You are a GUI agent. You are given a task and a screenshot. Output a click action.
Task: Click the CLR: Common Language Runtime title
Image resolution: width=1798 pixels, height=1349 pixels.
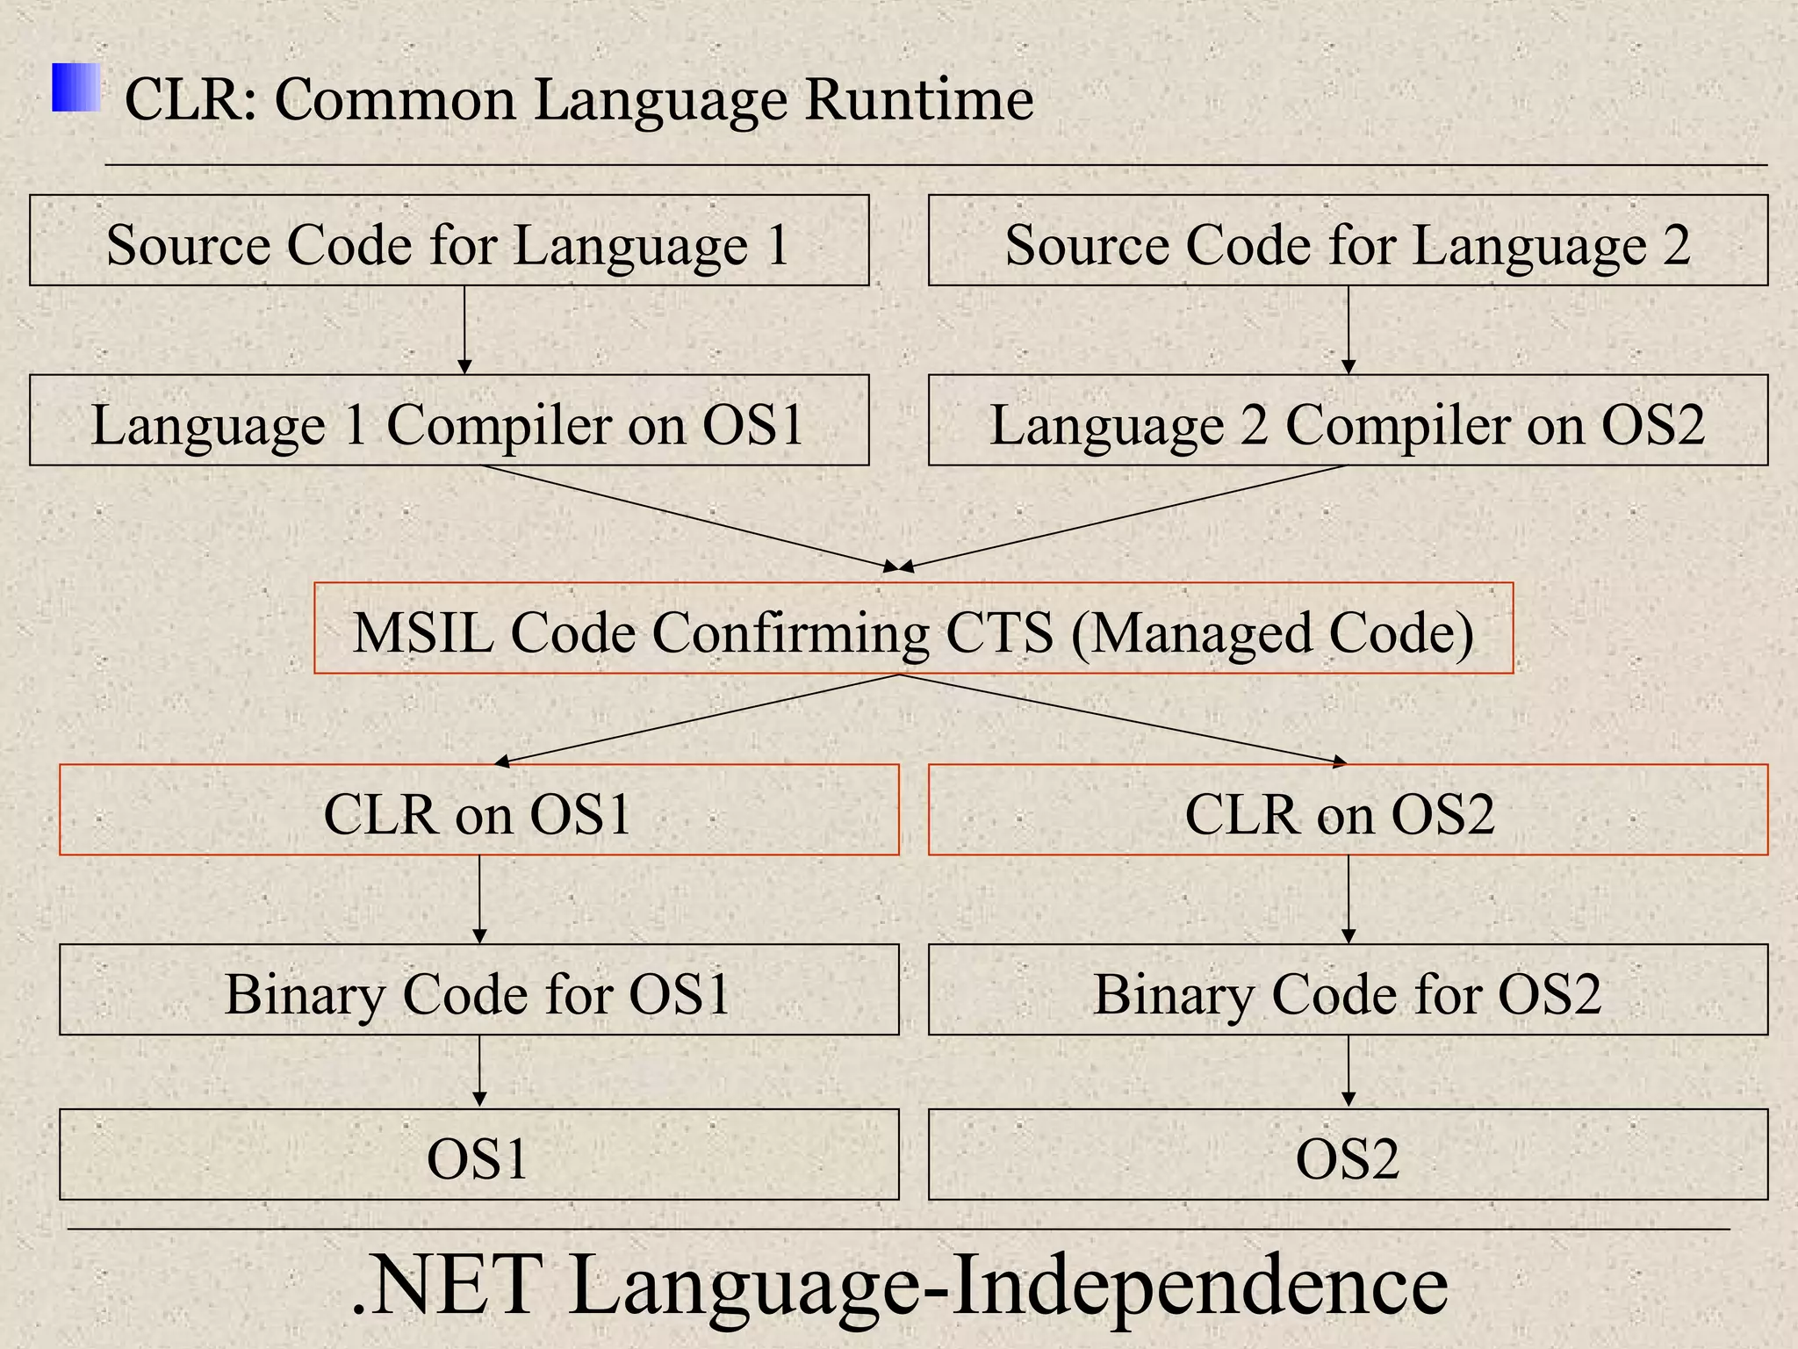pos(579,98)
